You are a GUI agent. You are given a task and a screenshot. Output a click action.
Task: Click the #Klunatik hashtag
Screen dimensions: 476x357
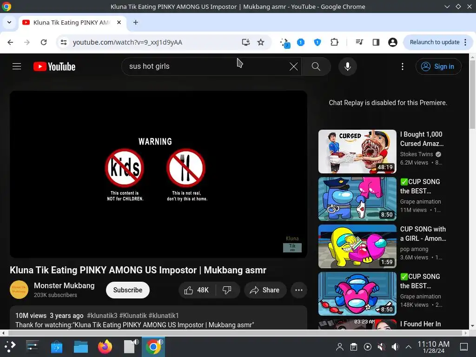[133, 316]
